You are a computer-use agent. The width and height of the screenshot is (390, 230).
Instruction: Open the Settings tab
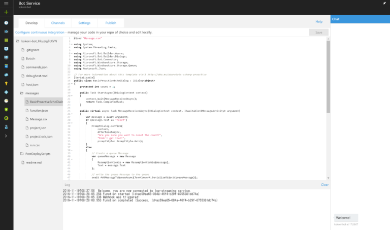(x=84, y=23)
